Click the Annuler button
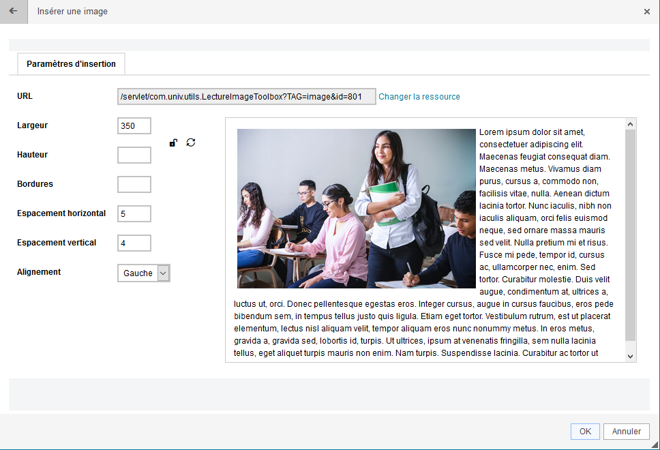The width and height of the screenshot is (660, 450). (x=627, y=432)
